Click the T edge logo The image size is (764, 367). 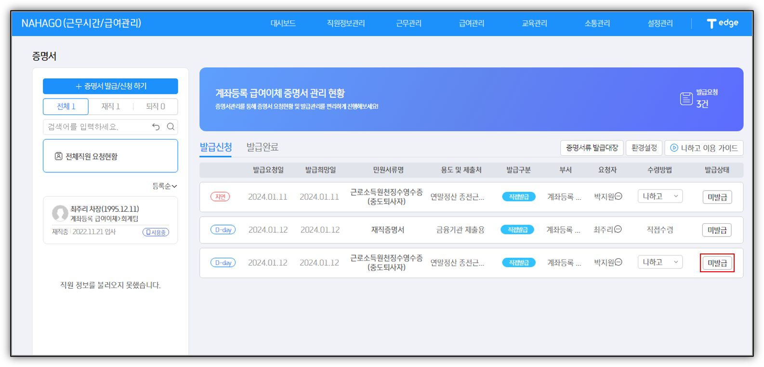(723, 23)
